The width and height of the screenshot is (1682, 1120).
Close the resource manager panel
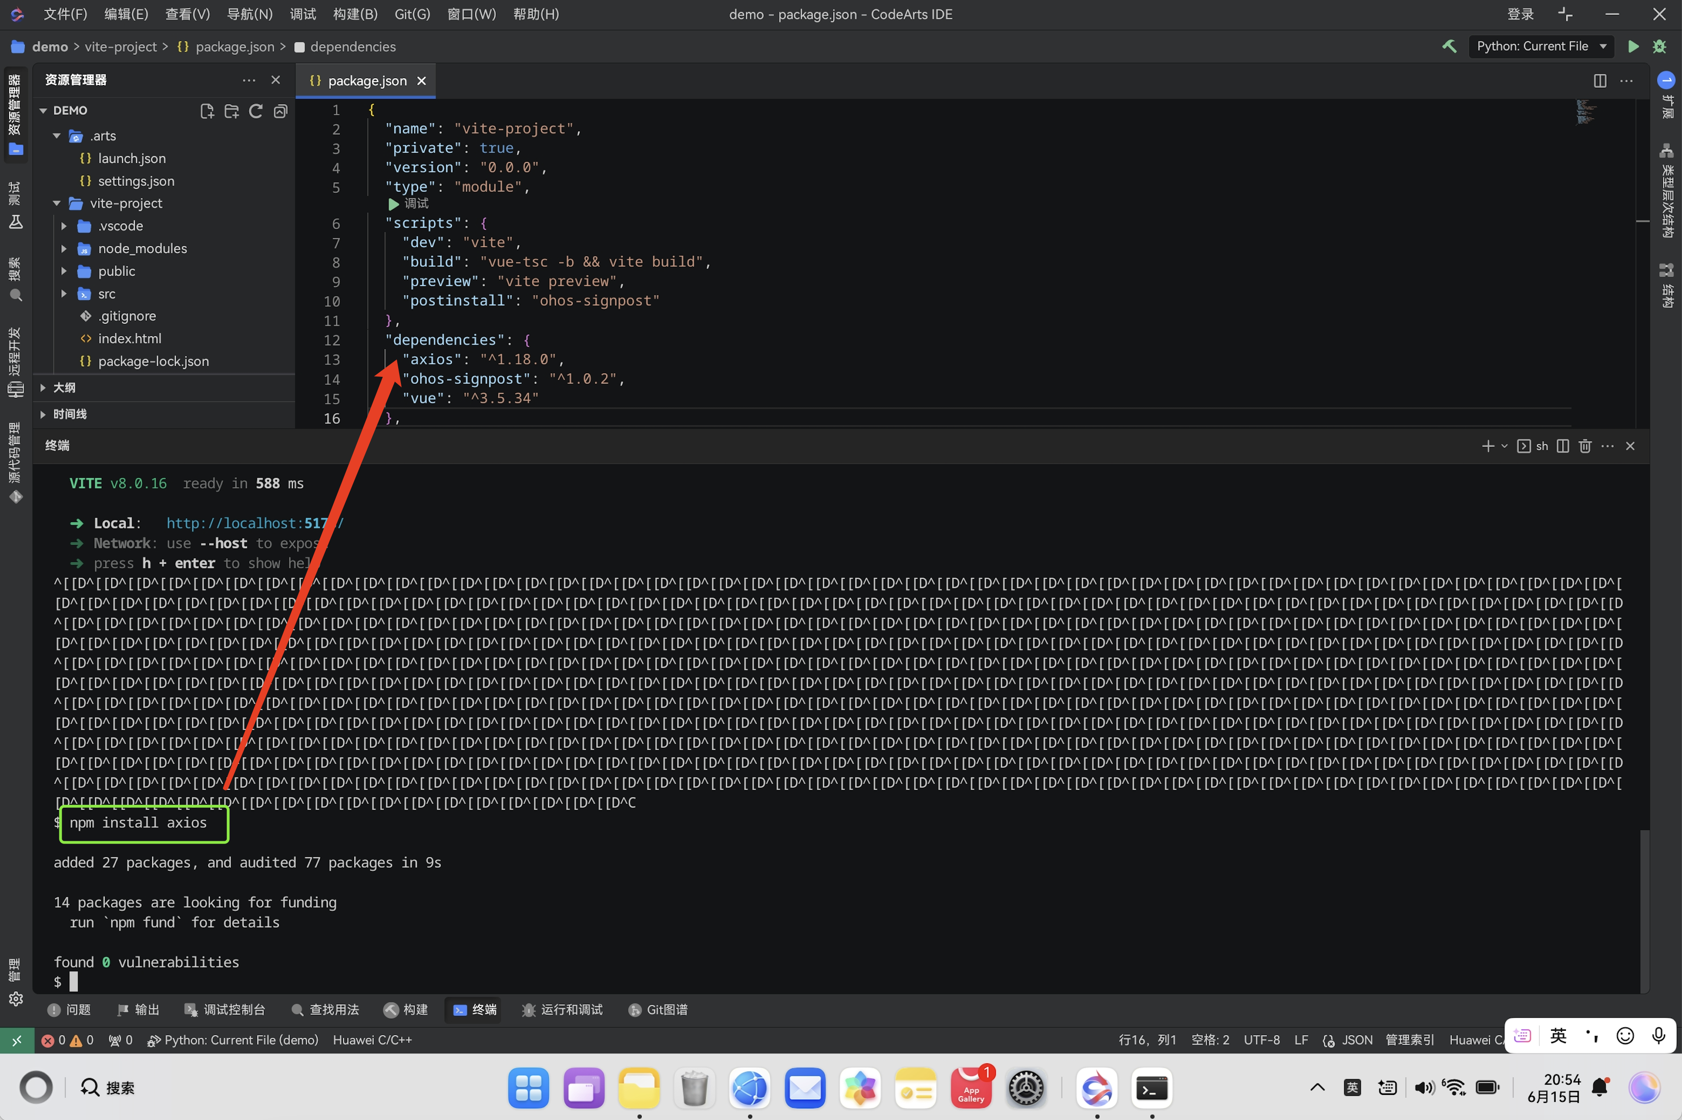pos(276,80)
